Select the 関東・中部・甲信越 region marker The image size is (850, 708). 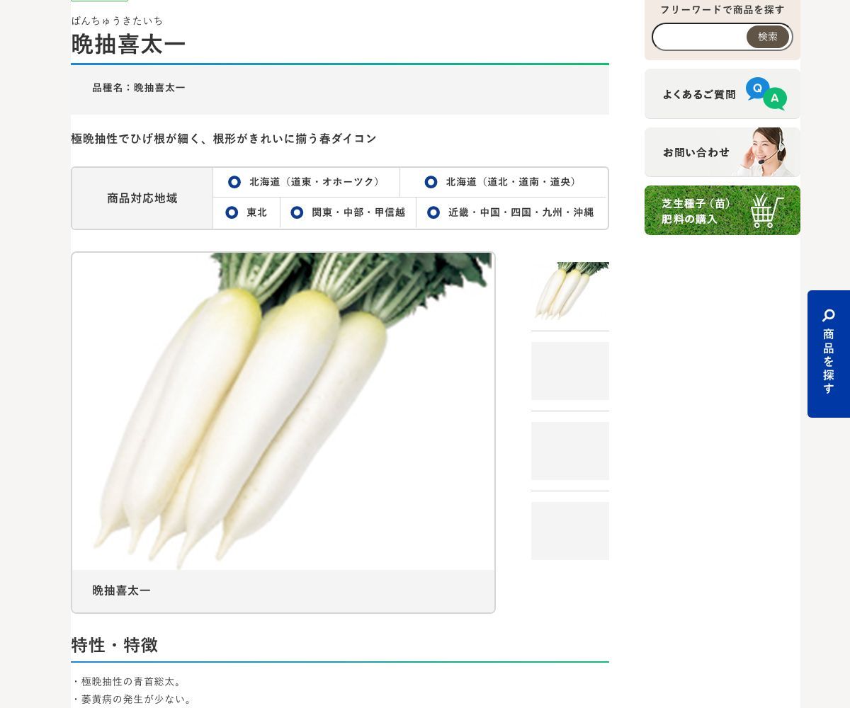pos(297,212)
